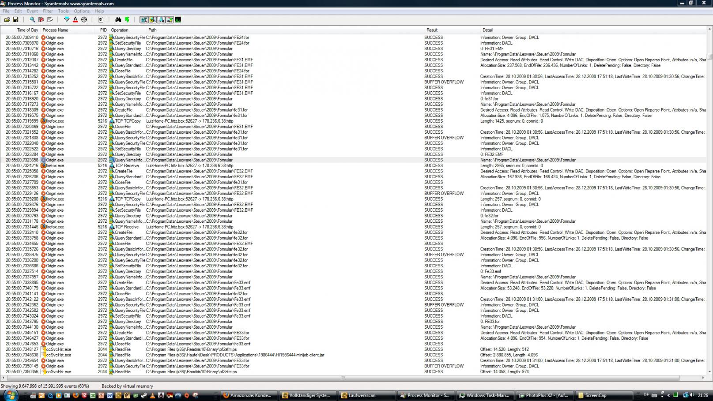Click the green Jump To Object arrow
The image size is (713, 401).
(127, 19)
